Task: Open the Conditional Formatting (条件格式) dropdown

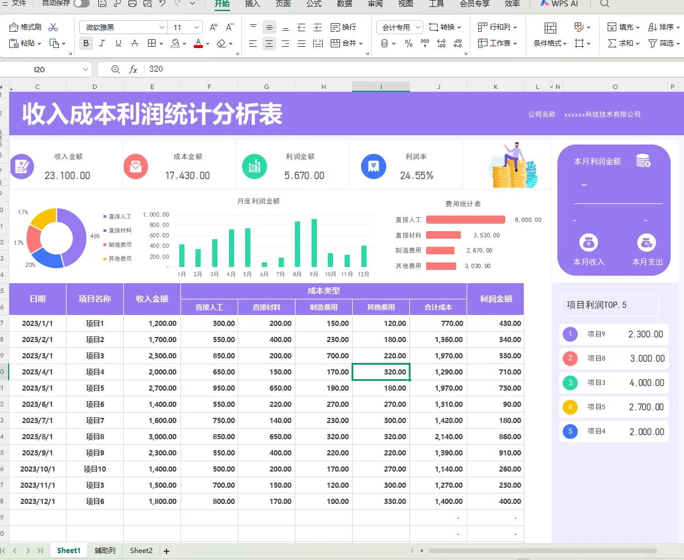Action: [x=550, y=43]
